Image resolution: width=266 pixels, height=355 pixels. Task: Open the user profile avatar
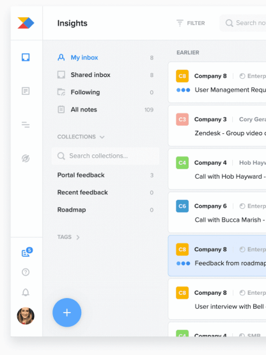(26, 316)
